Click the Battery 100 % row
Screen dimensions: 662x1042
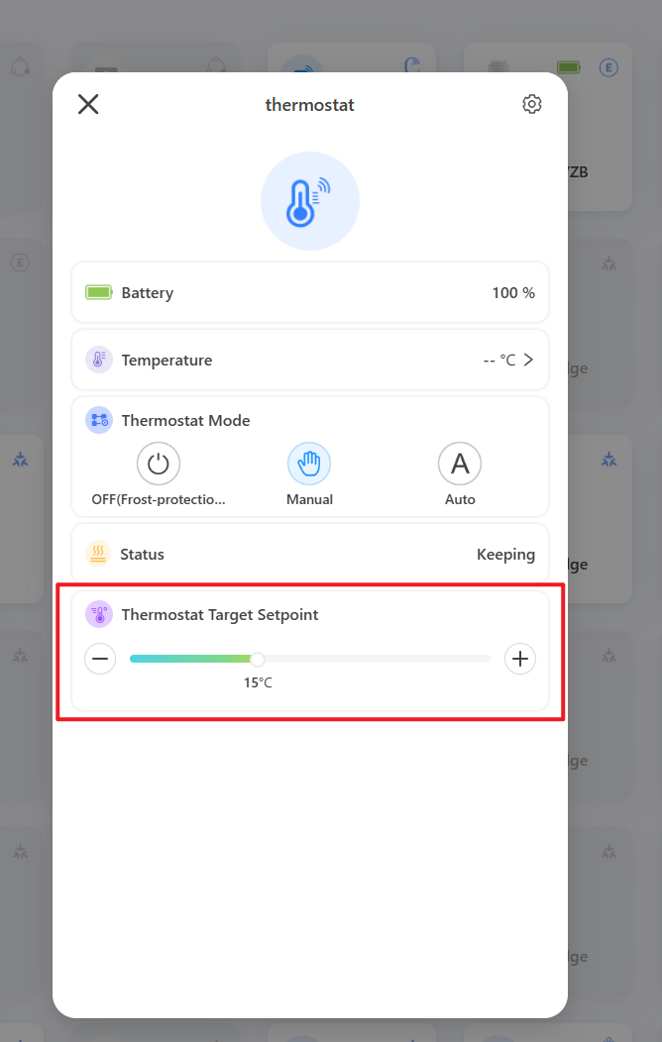[x=310, y=292]
